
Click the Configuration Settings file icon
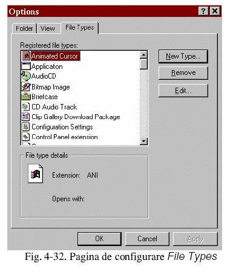pyautogui.click(x=26, y=127)
